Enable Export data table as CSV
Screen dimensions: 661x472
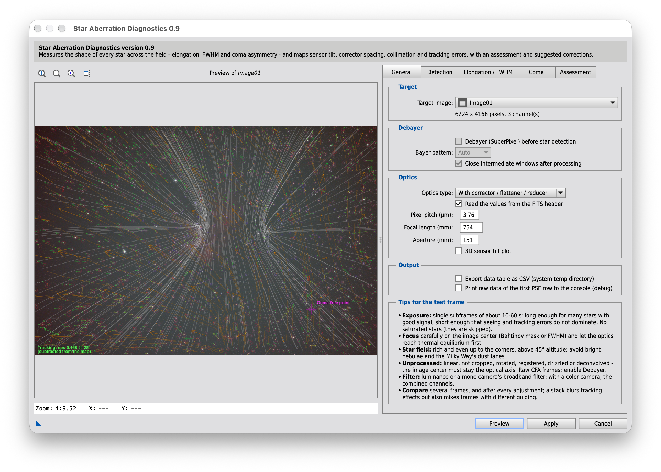coord(459,279)
